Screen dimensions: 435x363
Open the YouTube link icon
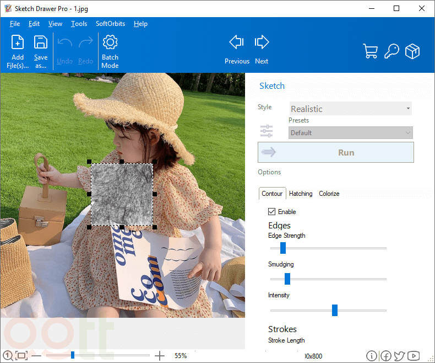[414, 356]
